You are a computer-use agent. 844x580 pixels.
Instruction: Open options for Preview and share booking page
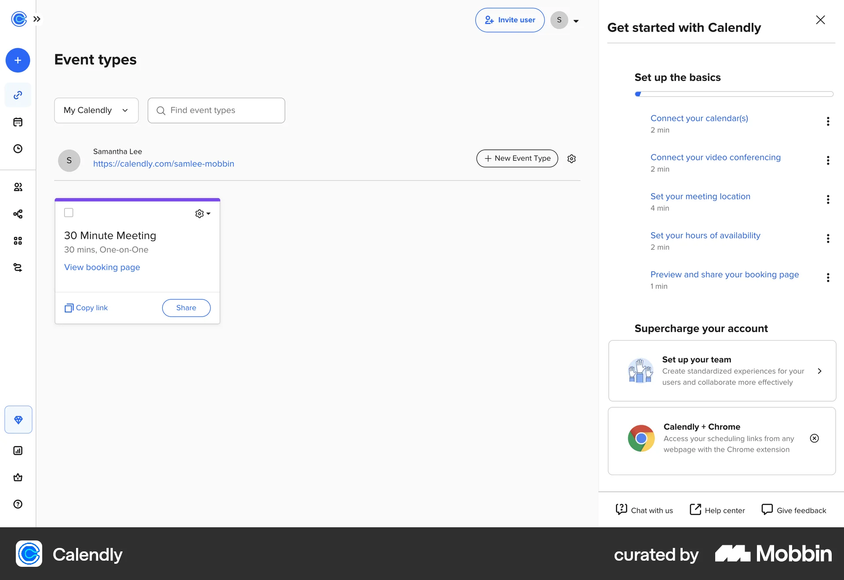click(x=828, y=278)
